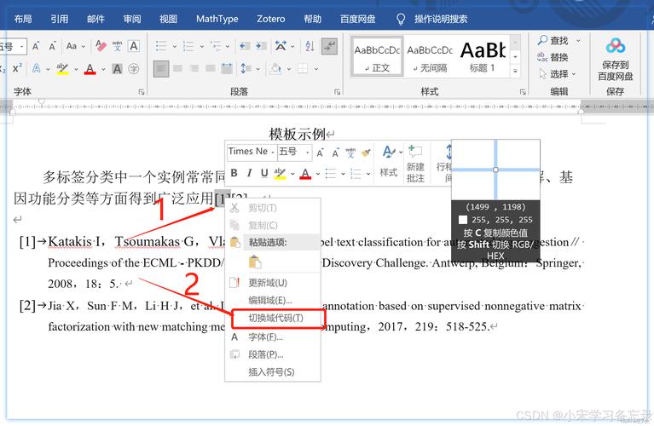Increase paragraph indent in the ribbon
Screen dimensions: 654x426
pos(261,46)
